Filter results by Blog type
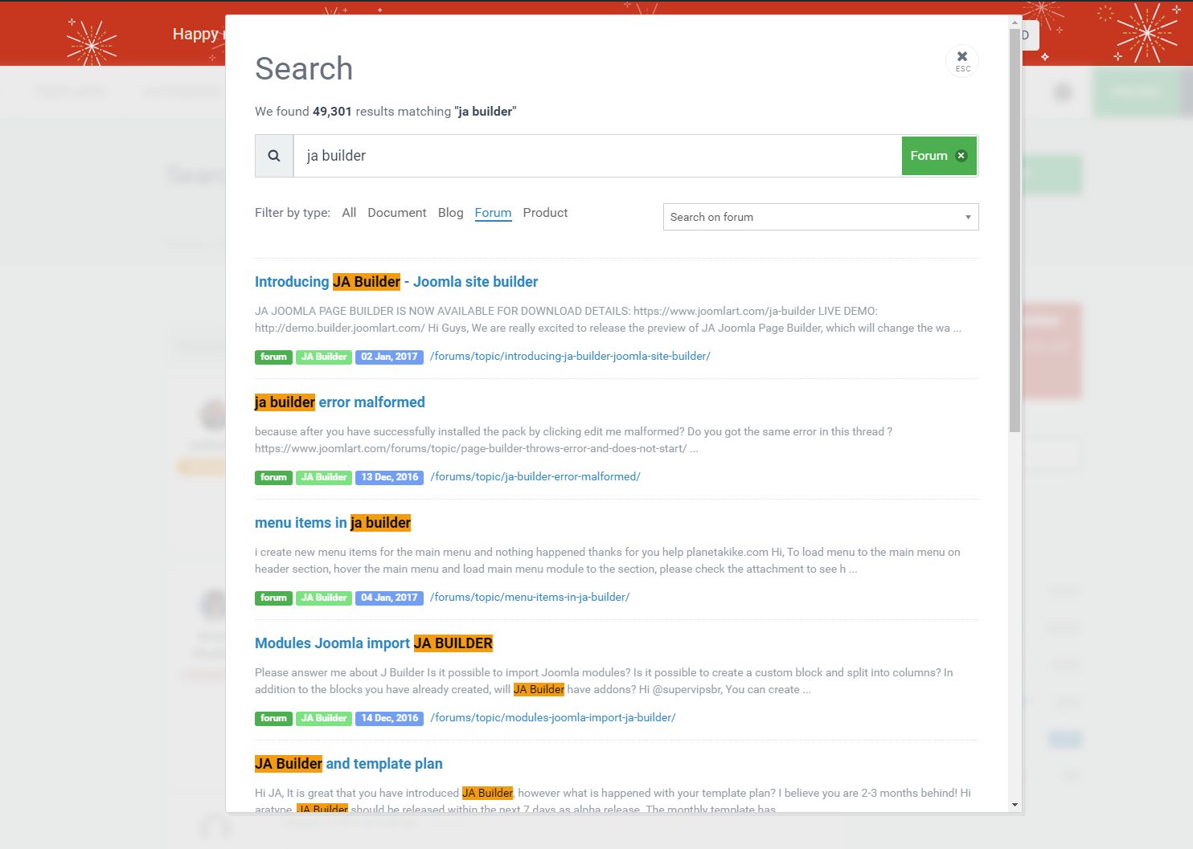The width and height of the screenshot is (1193, 849). [451, 213]
